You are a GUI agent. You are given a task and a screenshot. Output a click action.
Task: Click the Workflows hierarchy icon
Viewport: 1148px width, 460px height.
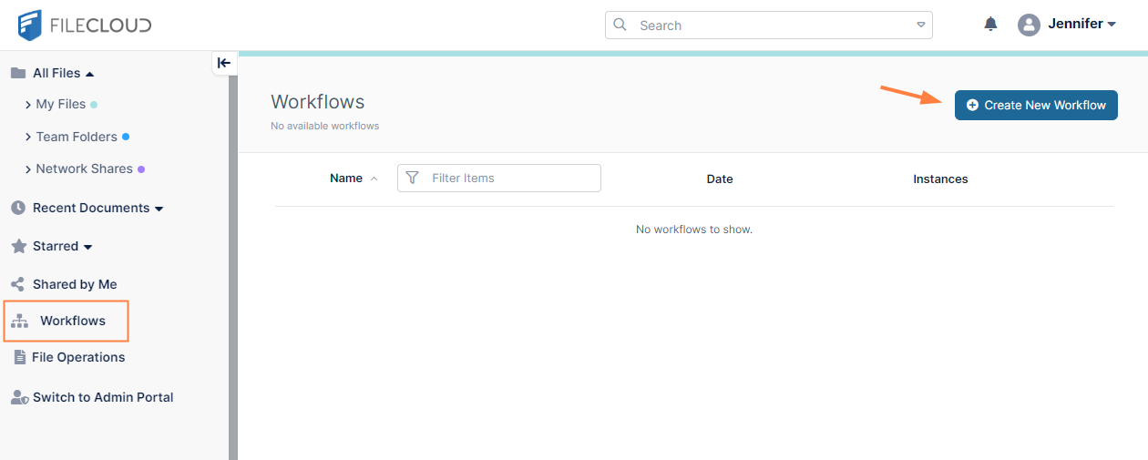tap(20, 321)
